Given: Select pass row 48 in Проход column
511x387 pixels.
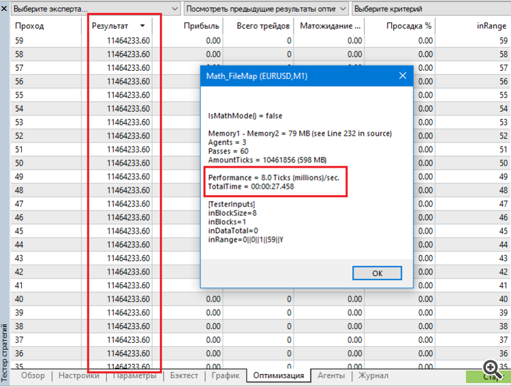Looking at the screenshot, I should click(19, 190).
